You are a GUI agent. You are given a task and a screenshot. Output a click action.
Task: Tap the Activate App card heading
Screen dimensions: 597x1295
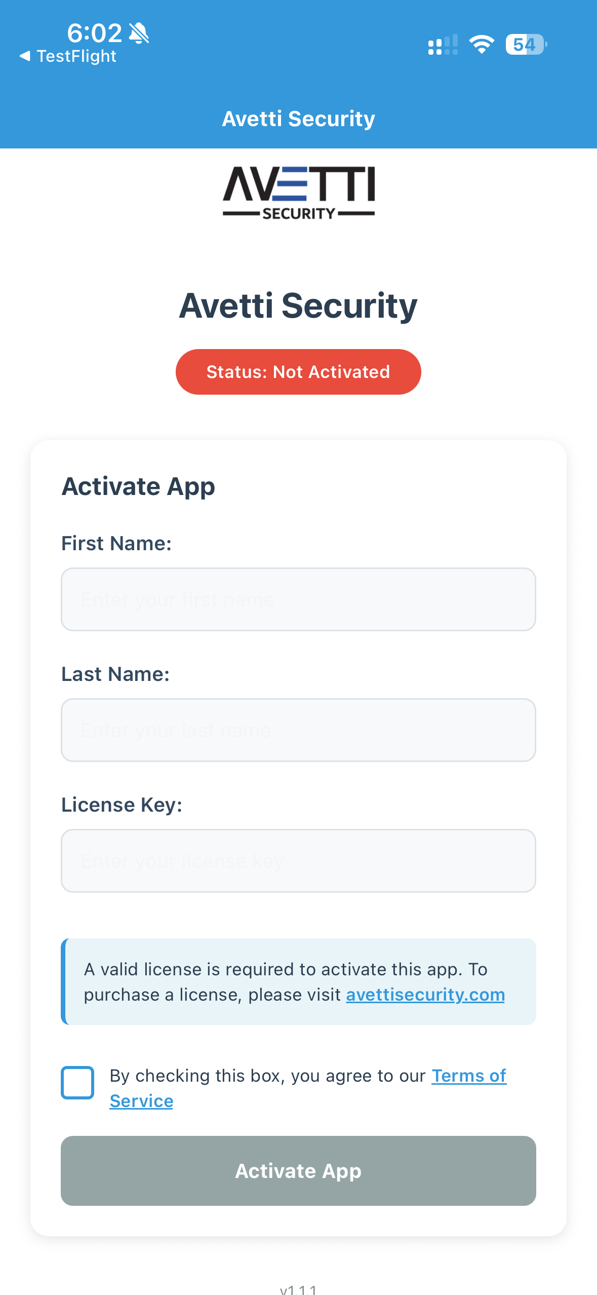click(x=138, y=487)
